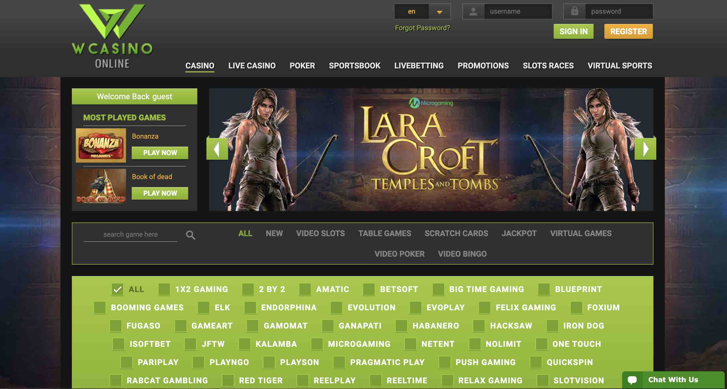Open the Chat With Us widget

(673, 380)
